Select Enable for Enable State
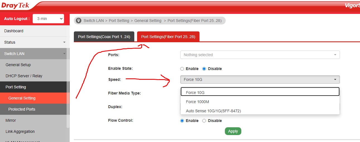 [182, 69]
